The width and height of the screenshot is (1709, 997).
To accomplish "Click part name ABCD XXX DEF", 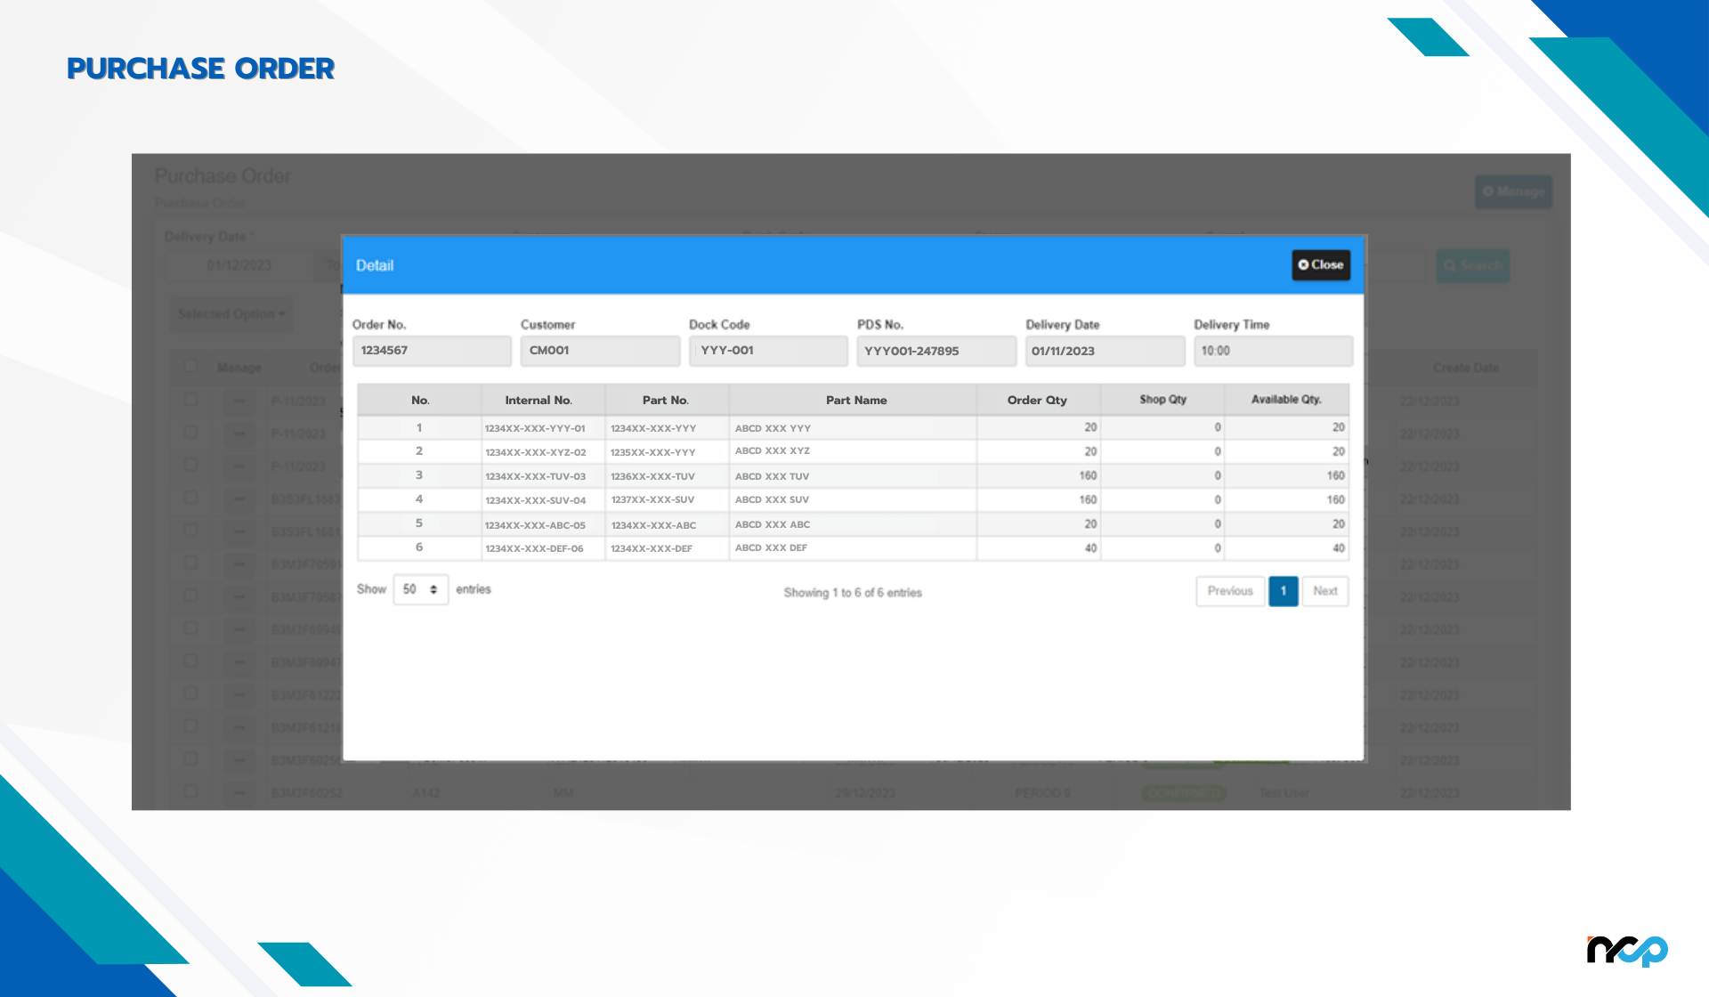I will [771, 547].
